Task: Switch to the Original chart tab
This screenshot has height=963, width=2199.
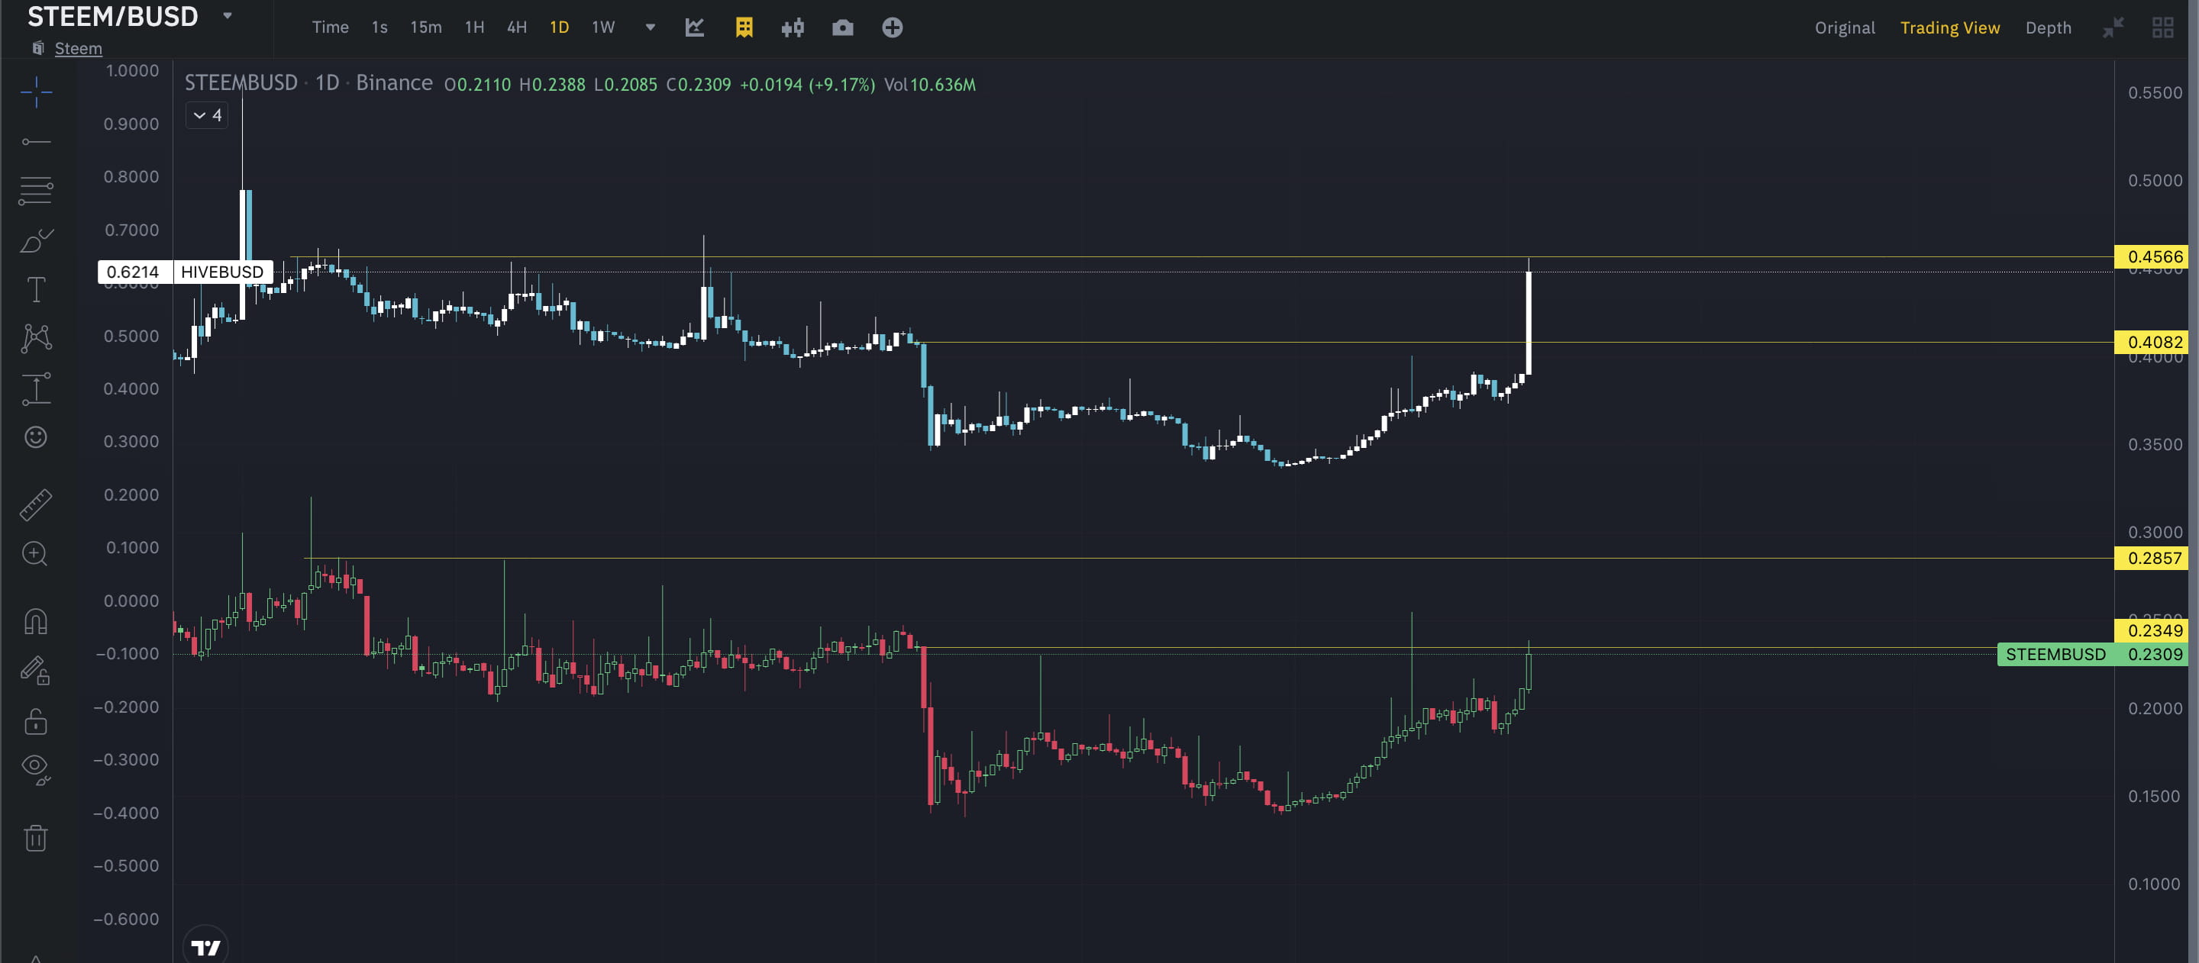Action: (x=1845, y=27)
